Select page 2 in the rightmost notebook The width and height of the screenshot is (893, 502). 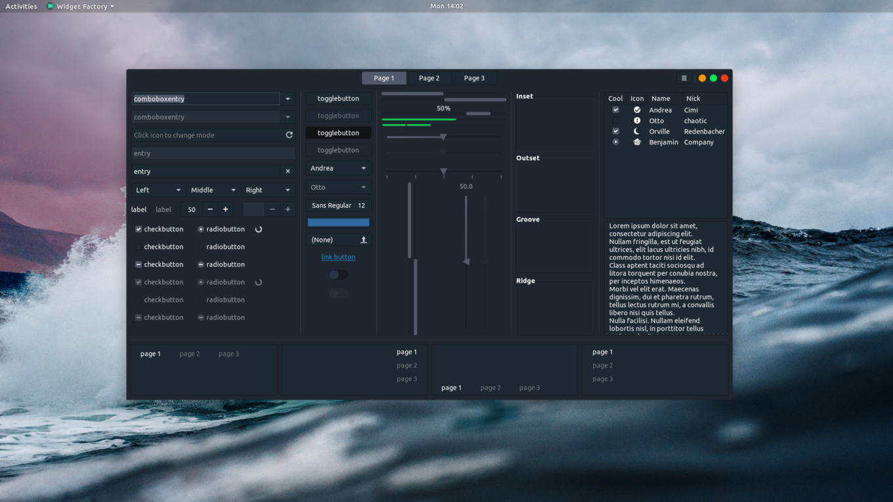pyautogui.click(x=602, y=366)
